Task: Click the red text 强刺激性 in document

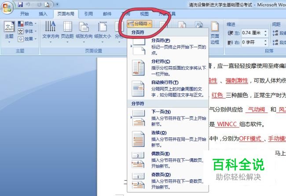Action: click(237, 80)
